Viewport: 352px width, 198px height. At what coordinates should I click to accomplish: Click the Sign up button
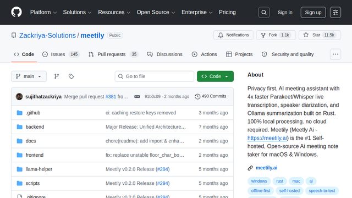click(313, 12)
